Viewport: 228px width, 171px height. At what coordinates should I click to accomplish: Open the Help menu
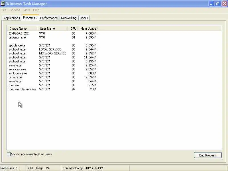(x=36, y=10)
